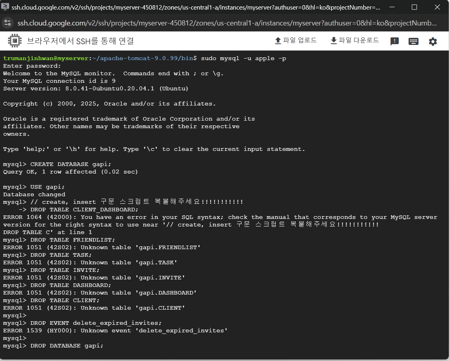Click the window title text in title bar
This screenshot has width=450, height=361.
tap(195, 7)
